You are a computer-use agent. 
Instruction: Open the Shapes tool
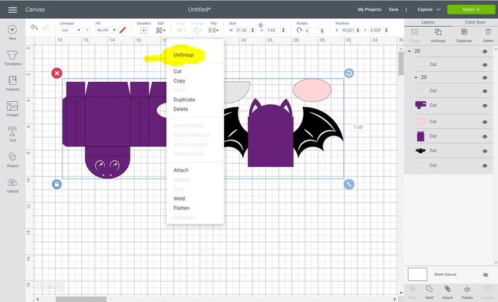tap(12, 160)
